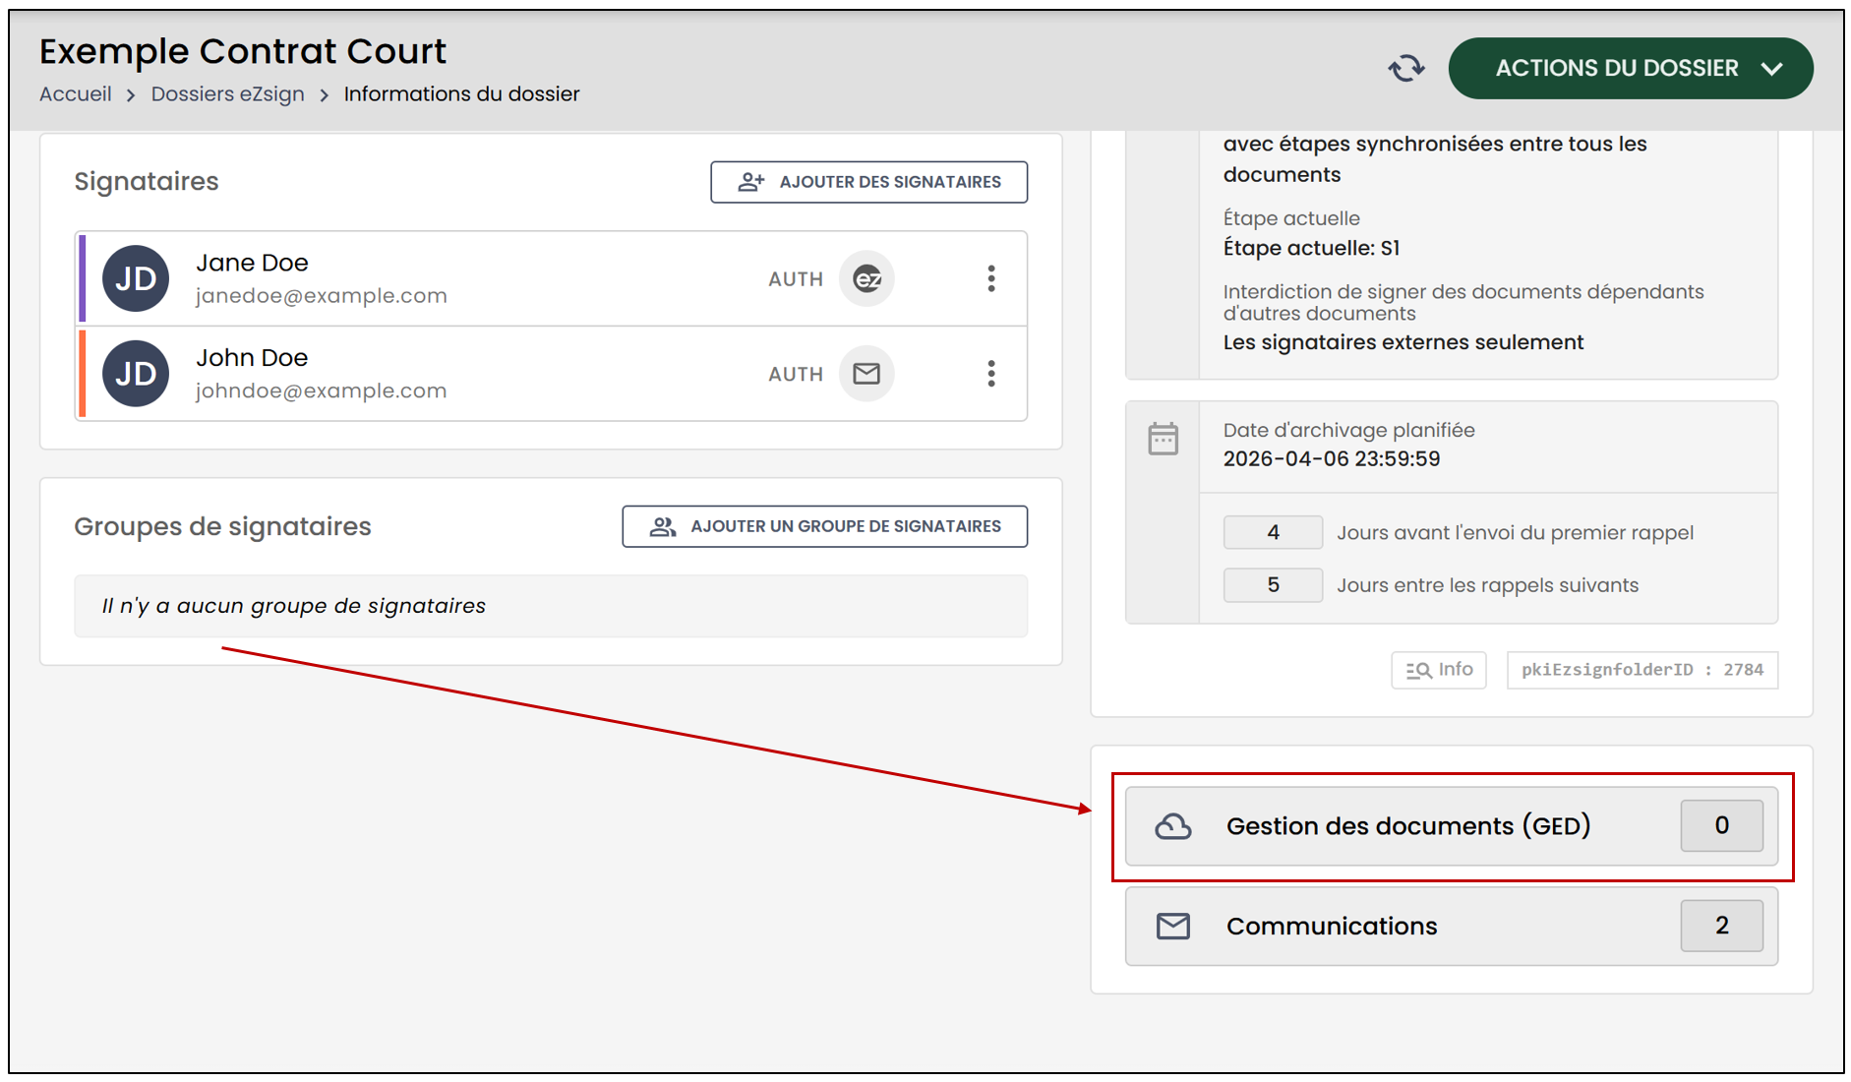Image resolution: width=1851 pixels, height=1082 pixels.
Task: Edit days before first reminder field
Action: pos(1273,532)
